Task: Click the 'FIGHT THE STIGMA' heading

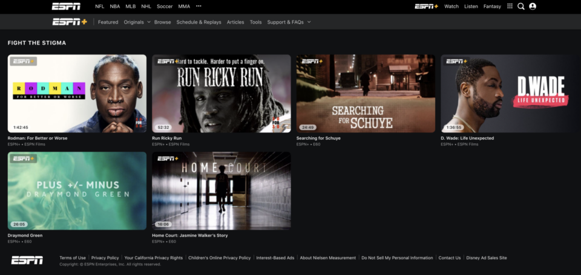Action: tap(37, 43)
